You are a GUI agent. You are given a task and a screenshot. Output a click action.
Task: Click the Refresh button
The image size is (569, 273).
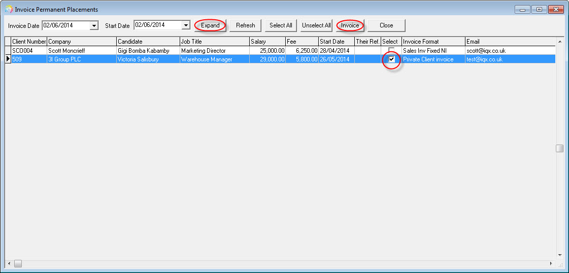(x=245, y=25)
